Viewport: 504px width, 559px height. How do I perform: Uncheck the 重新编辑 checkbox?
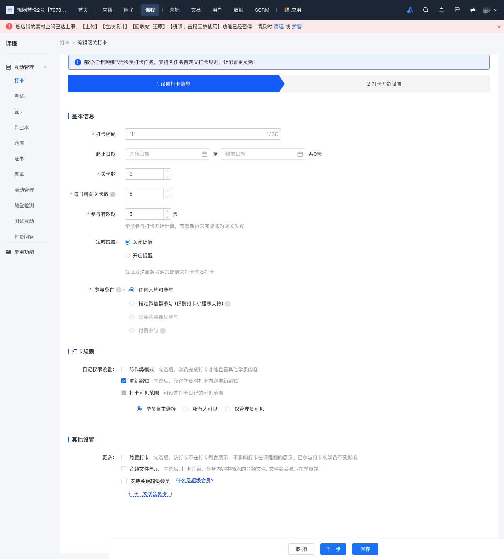(x=124, y=381)
